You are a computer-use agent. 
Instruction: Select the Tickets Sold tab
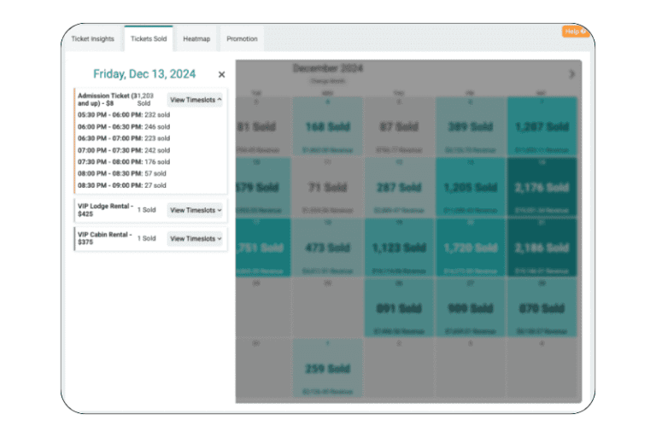tap(149, 39)
